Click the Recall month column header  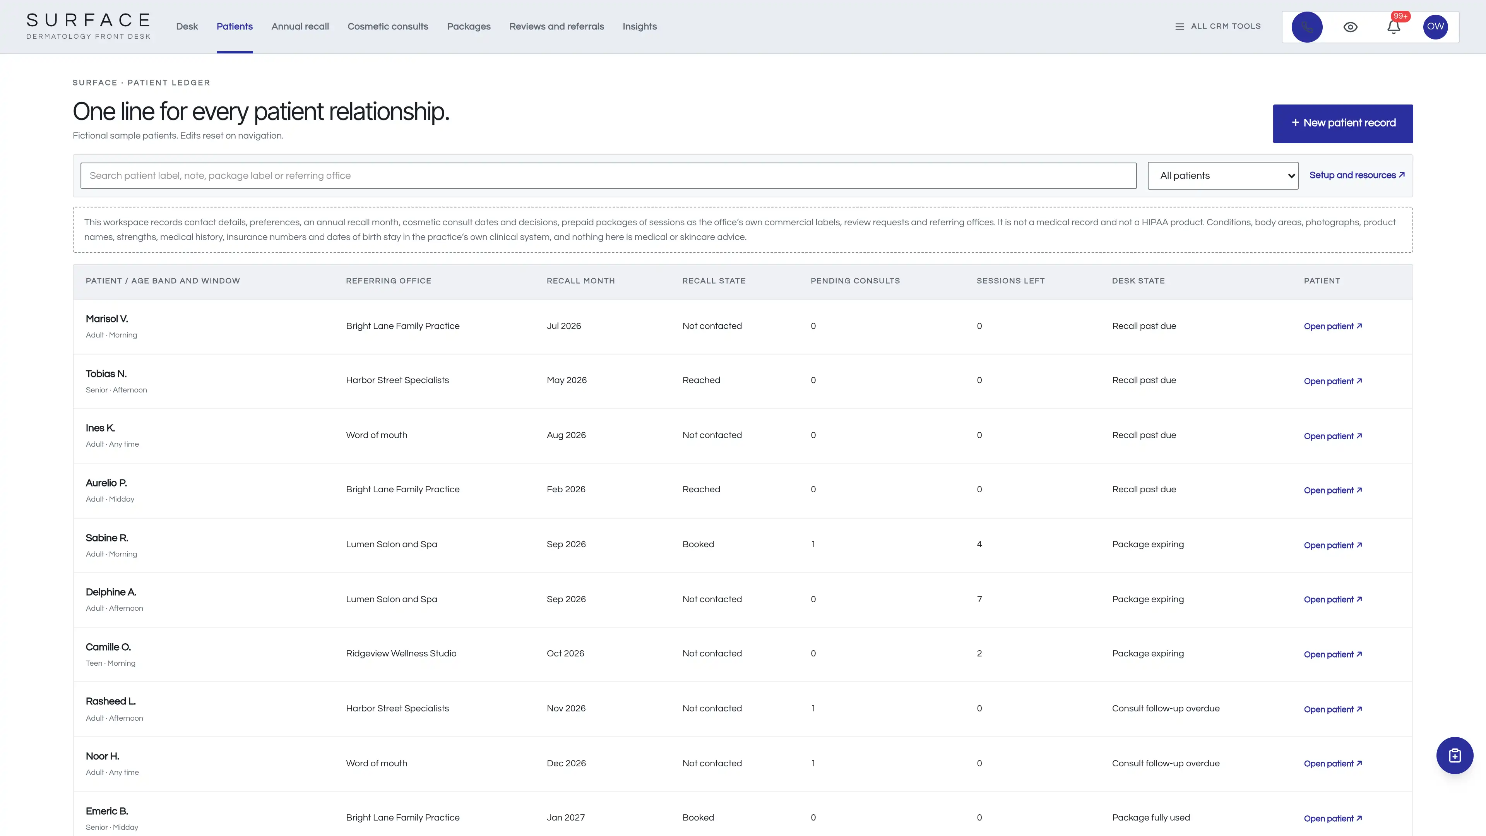[x=580, y=281]
